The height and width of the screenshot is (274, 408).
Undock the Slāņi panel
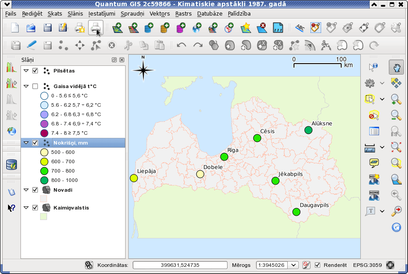(114, 60)
